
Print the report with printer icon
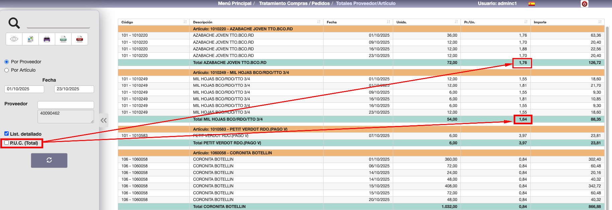pyautogui.click(x=47, y=39)
